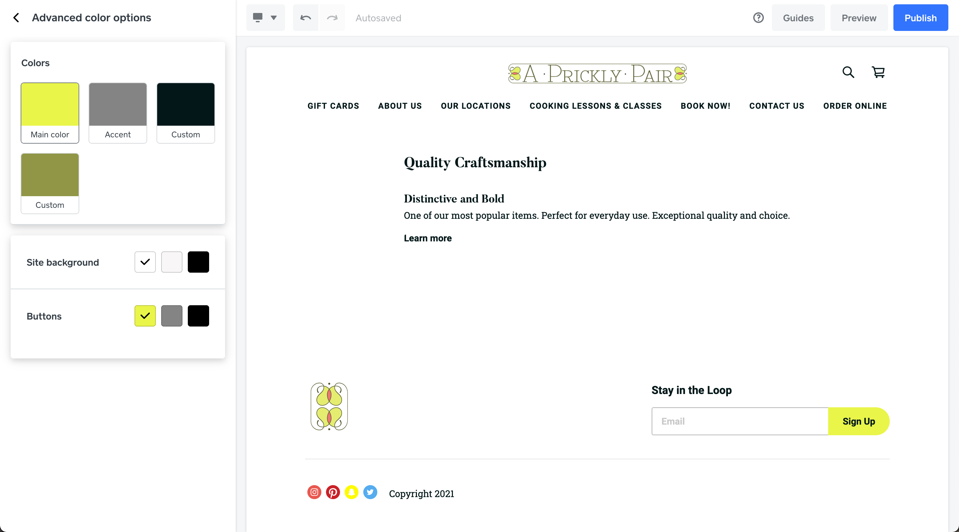Click the Publish button
This screenshot has height=532, width=959.
pyautogui.click(x=920, y=18)
